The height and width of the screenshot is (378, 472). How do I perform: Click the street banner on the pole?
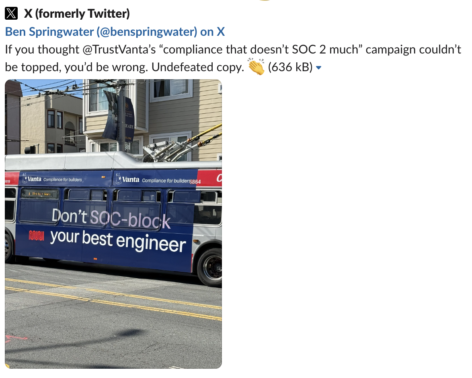[119, 116]
